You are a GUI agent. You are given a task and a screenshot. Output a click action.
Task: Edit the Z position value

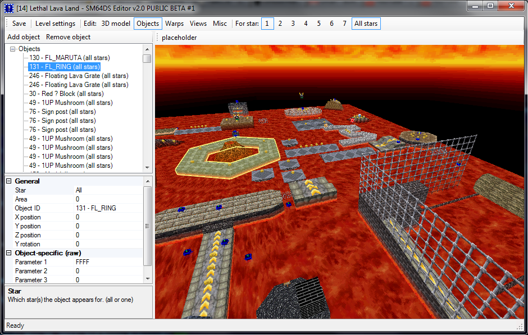(x=108, y=235)
